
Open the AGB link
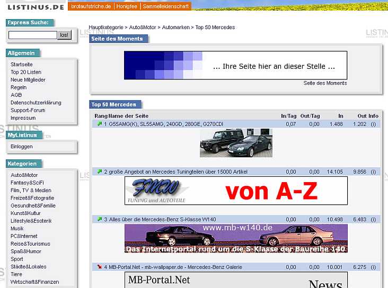pos(16,95)
